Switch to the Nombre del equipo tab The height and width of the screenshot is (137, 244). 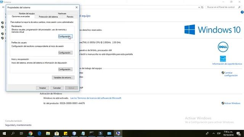point(27,14)
